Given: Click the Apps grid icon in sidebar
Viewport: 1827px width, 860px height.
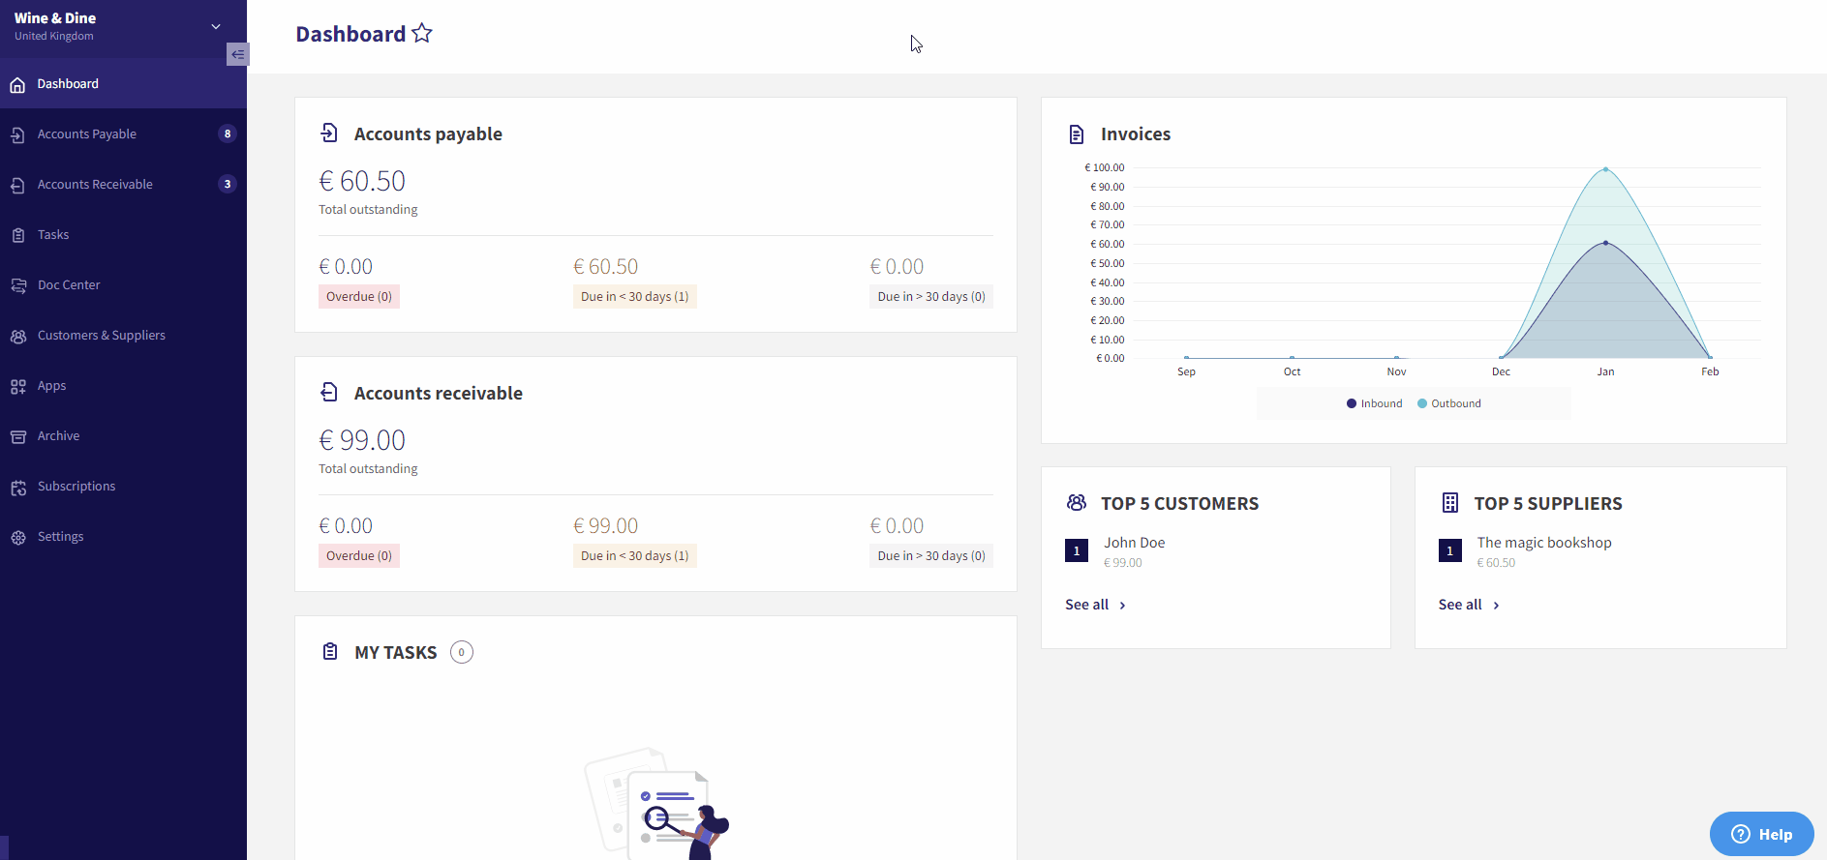Looking at the screenshot, I should point(17,386).
